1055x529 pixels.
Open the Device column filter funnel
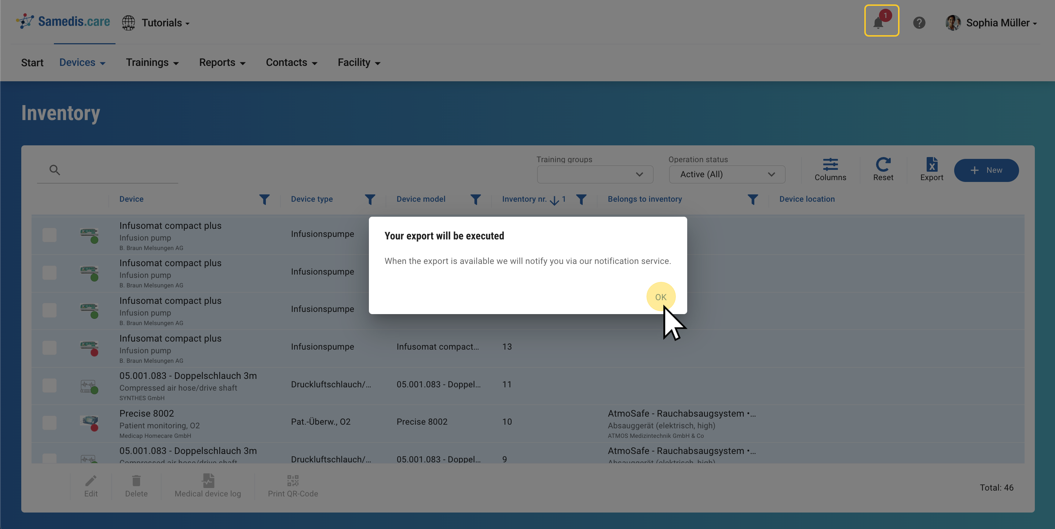264,199
